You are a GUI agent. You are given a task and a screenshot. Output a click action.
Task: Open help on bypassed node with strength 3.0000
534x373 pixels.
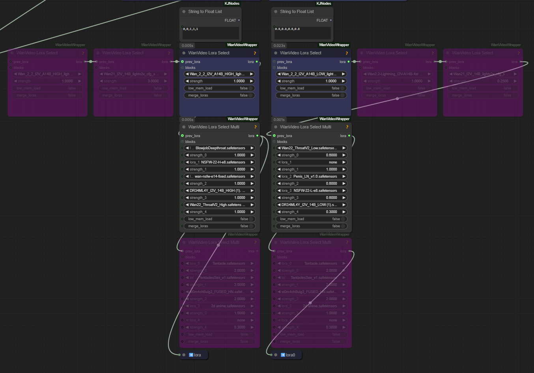pyautogui.click(x=169, y=53)
